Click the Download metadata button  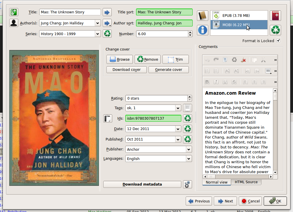142,184
